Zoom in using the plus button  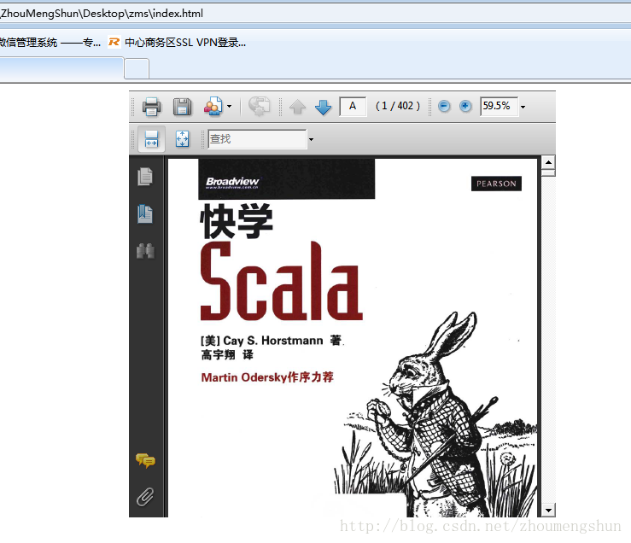(x=465, y=106)
